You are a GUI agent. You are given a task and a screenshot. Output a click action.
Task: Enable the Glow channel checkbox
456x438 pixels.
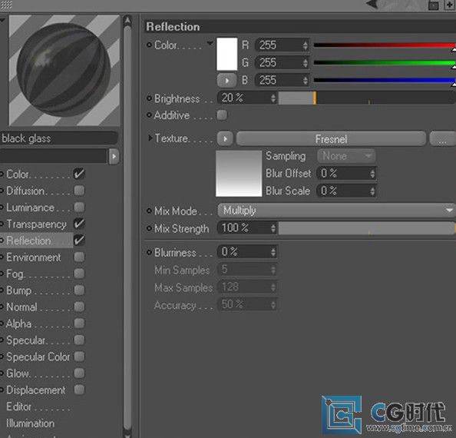tap(79, 373)
